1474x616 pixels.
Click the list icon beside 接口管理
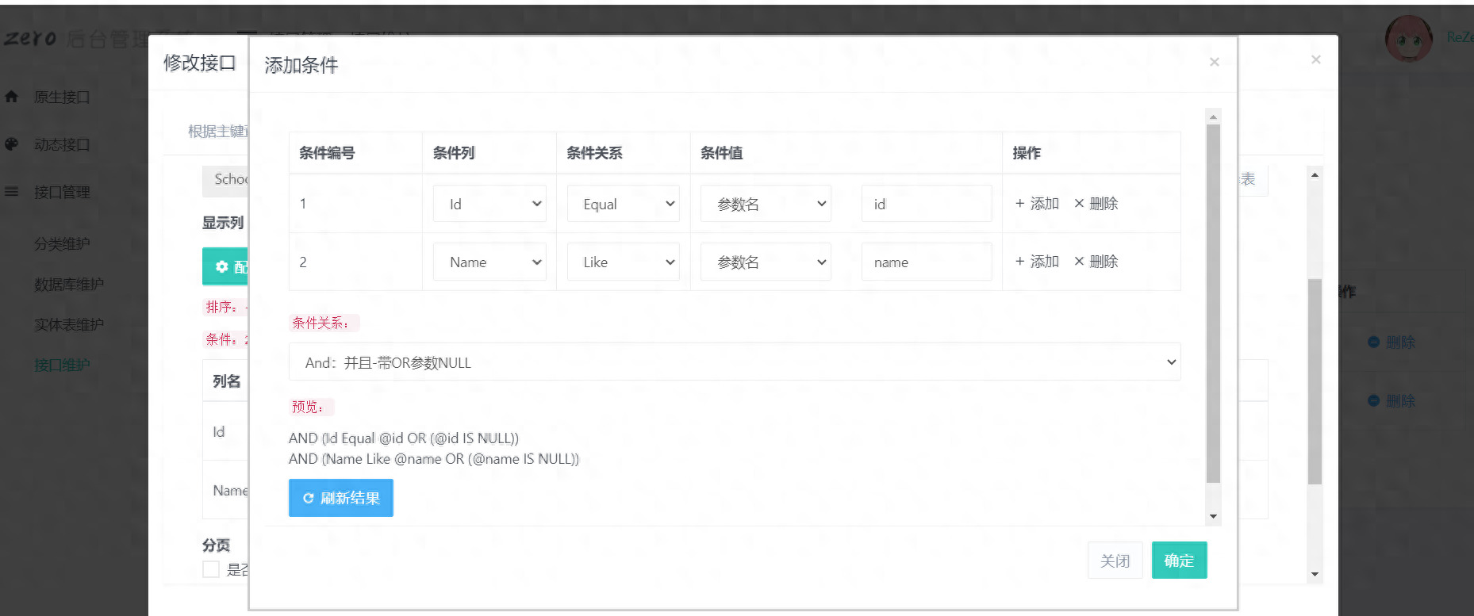click(11, 192)
